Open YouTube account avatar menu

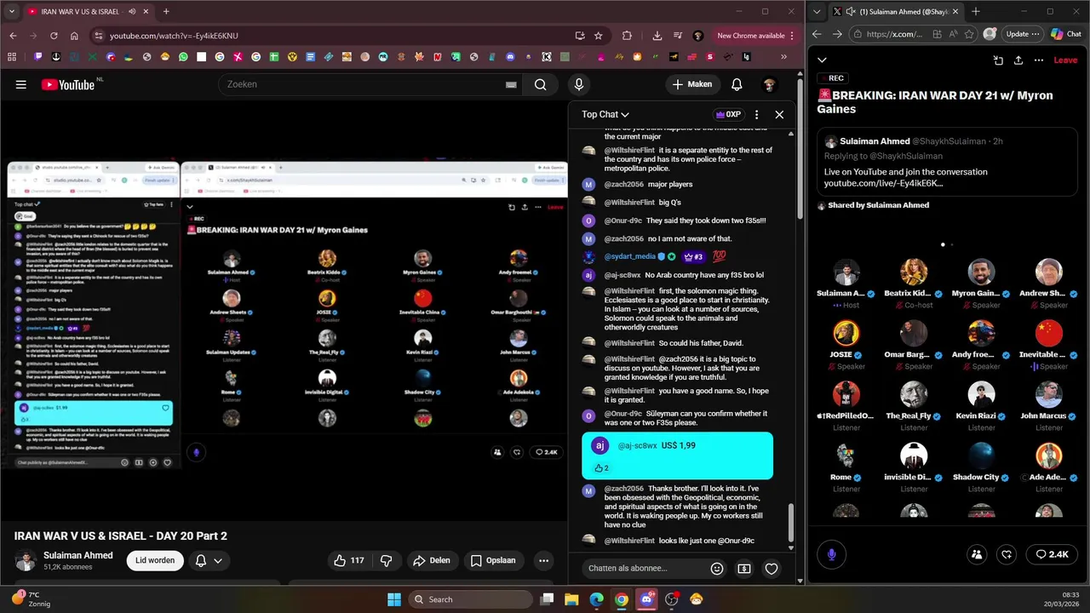click(769, 84)
